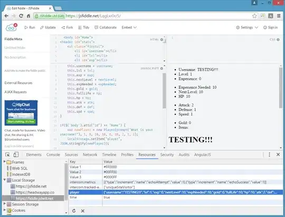The image size is (285, 217).
Task: Switch to the Network tab
Action: (x=90, y=155)
